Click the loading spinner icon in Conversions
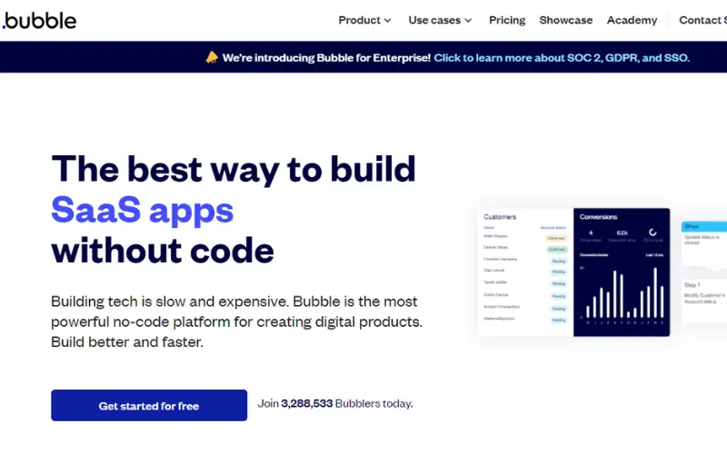 [652, 232]
